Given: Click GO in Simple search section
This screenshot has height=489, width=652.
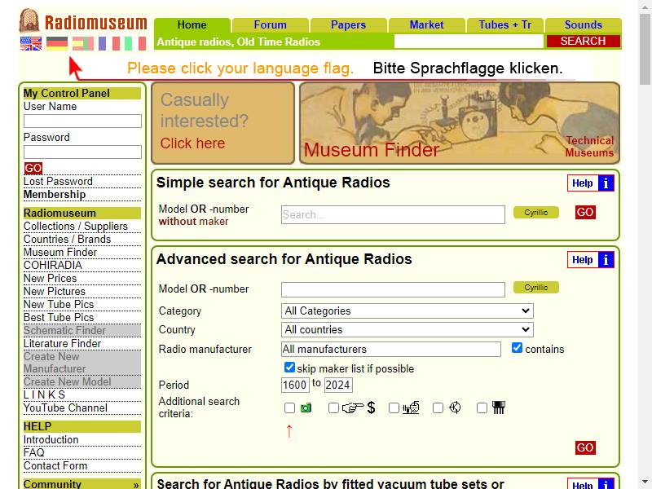Looking at the screenshot, I should (x=585, y=213).
